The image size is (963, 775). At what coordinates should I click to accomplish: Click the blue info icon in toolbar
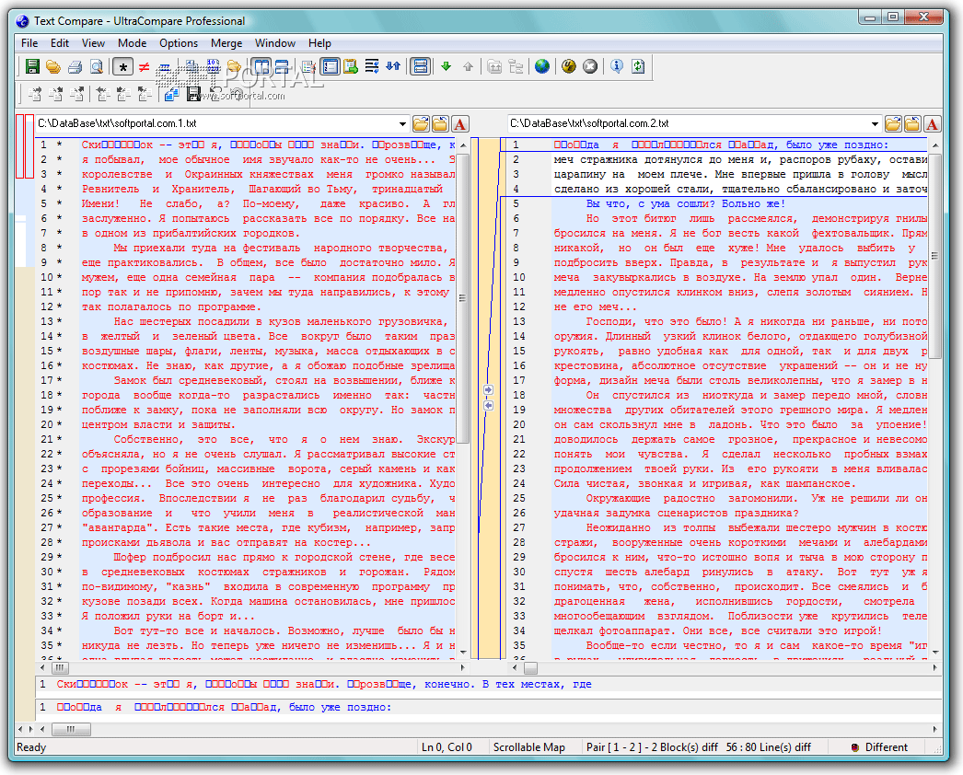pyautogui.click(x=617, y=66)
